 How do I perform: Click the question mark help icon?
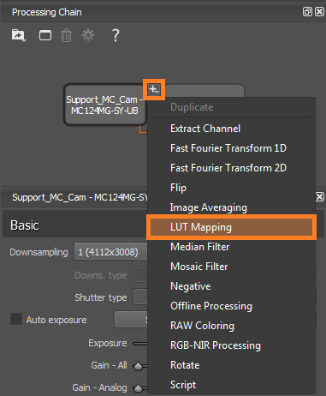[x=116, y=36]
